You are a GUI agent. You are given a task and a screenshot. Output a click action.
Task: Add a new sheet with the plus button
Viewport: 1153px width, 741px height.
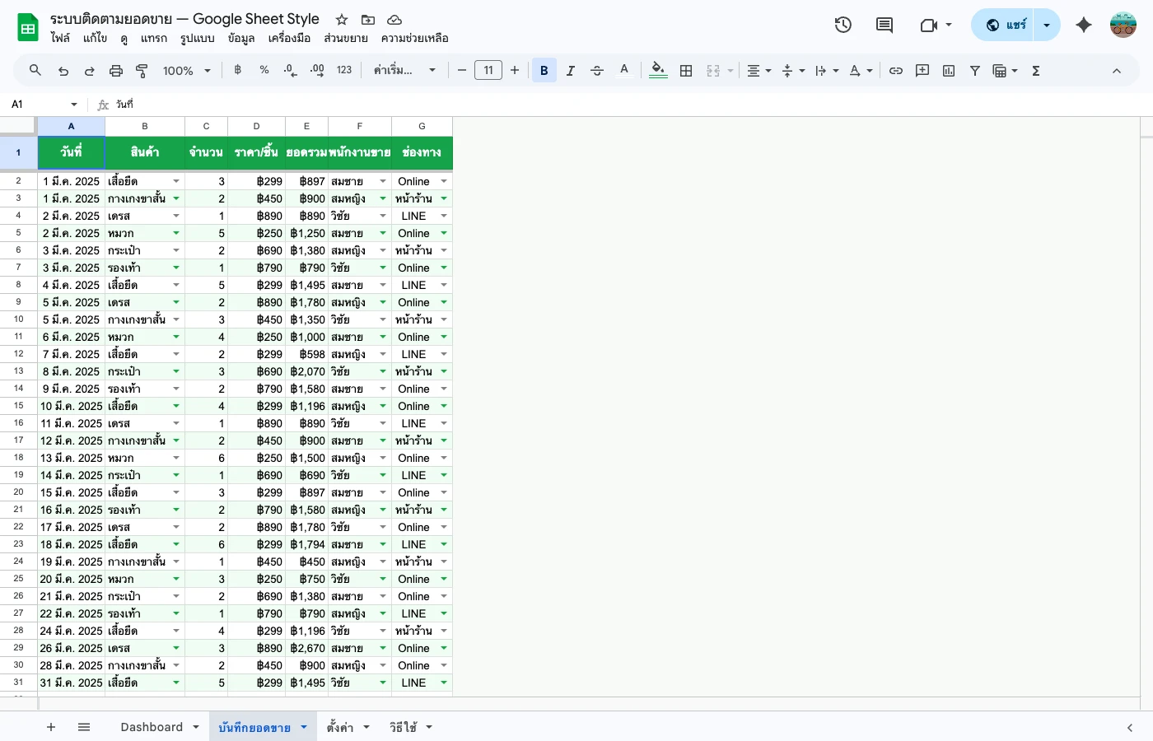(51, 727)
